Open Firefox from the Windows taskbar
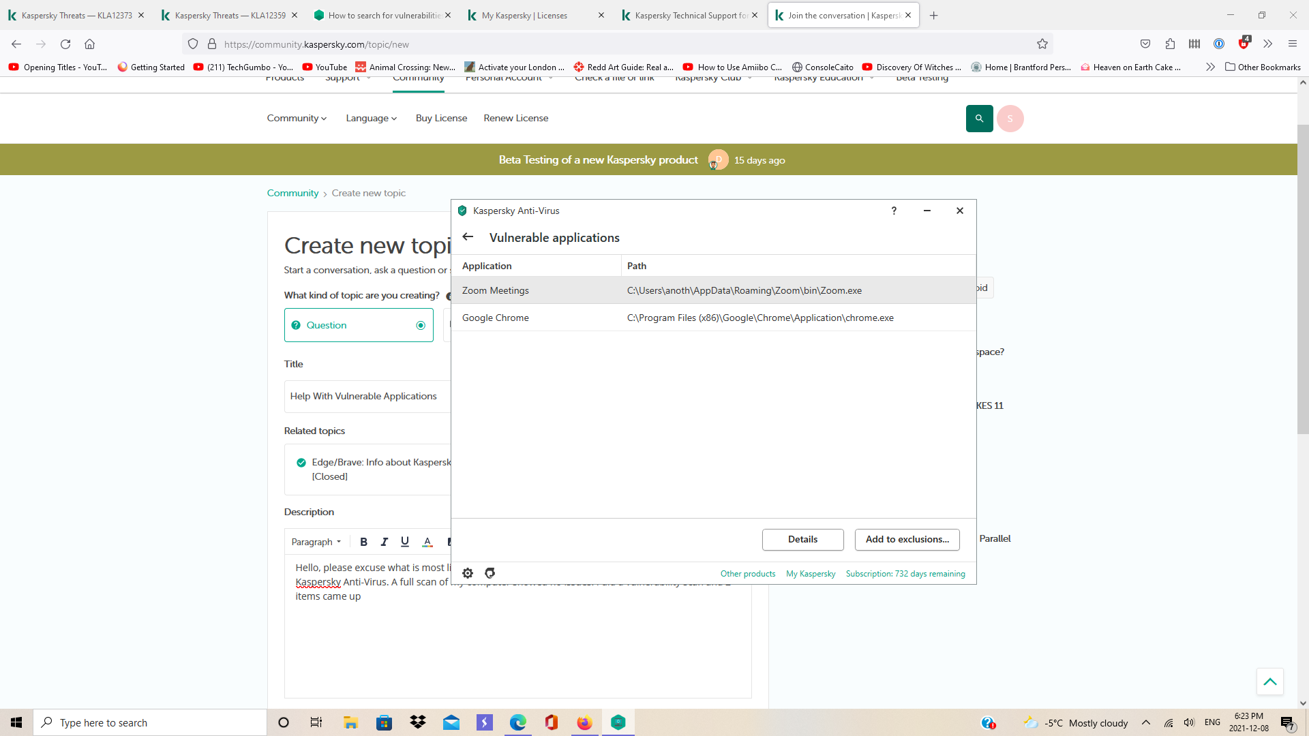Image resolution: width=1309 pixels, height=736 pixels. [x=584, y=723]
